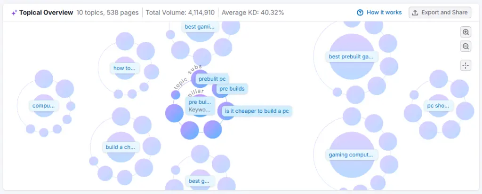Open the 'pc sho...' topic bubble label
This screenshot has width=482, height=194.
[x=438, y=106]
